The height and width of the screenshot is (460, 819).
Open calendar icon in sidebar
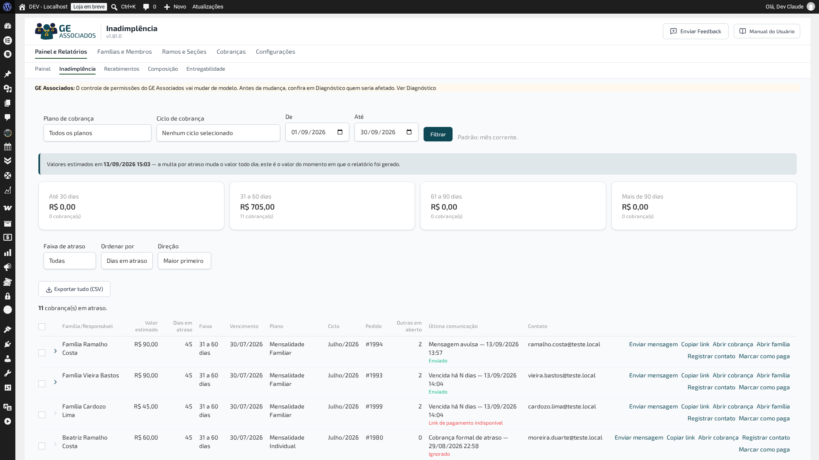8,147
